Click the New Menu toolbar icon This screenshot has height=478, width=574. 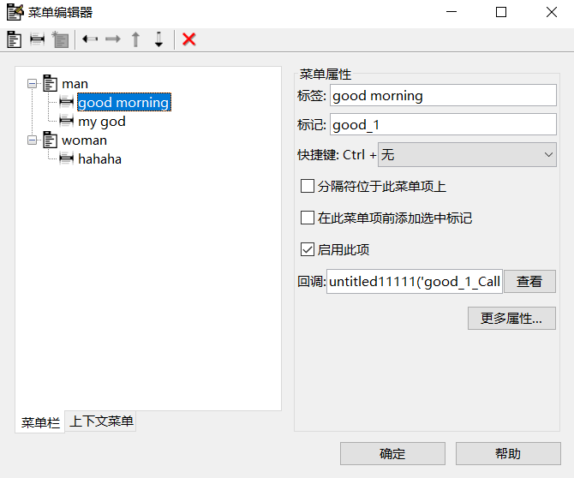pos(15,39)
